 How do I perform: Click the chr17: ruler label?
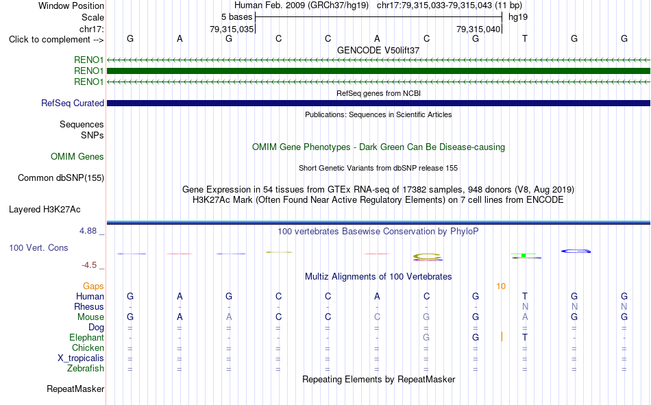click(x=92, y=29)
